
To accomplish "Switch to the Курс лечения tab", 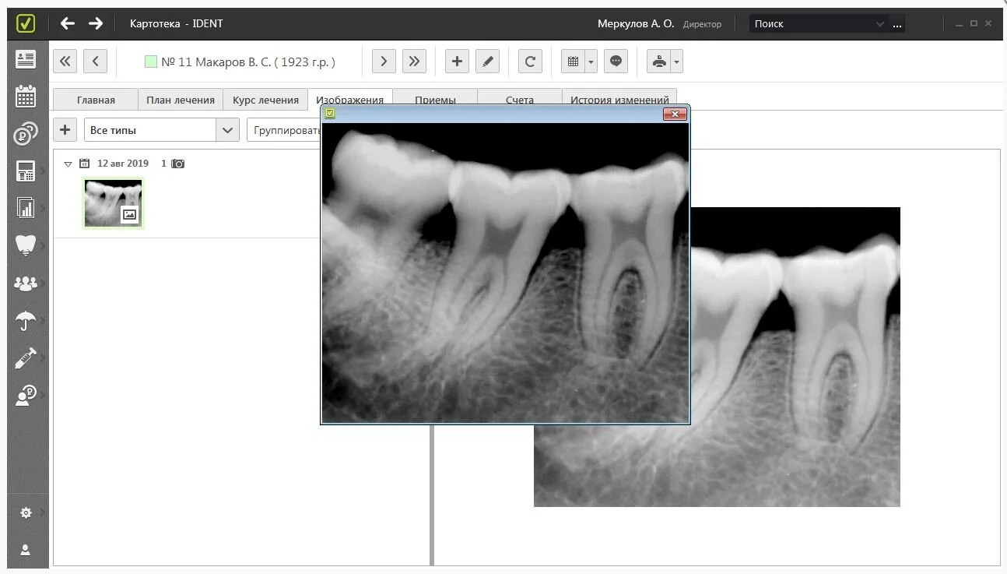I will pyautogui.click(x=265, y=100).
